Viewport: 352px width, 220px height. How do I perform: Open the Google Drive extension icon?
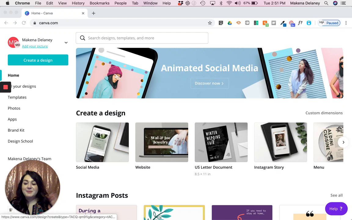point(230,23)
